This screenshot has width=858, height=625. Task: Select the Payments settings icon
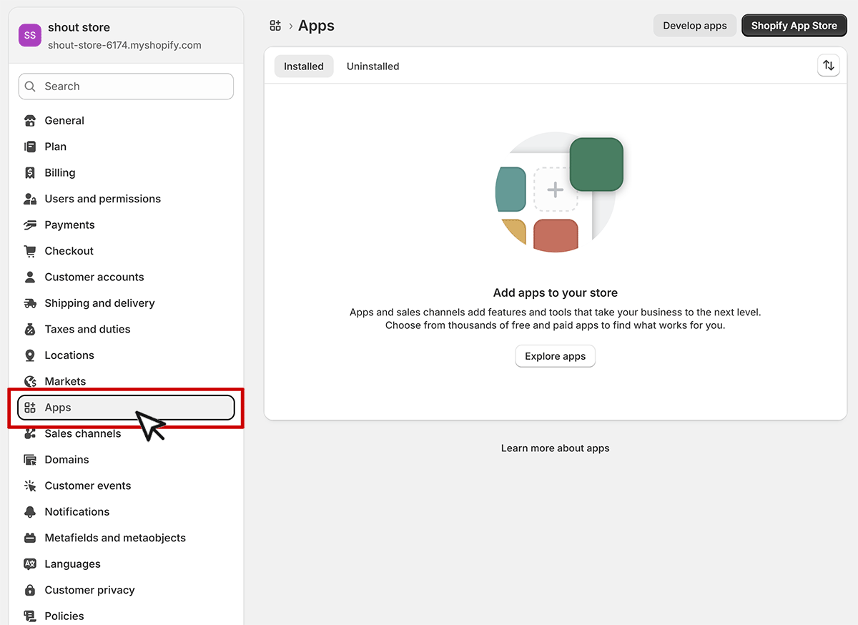[29, 225]
